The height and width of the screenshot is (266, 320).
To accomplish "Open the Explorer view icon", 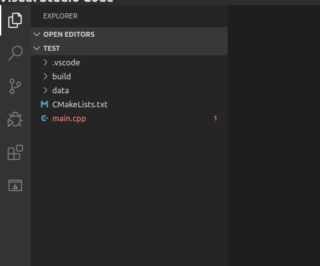I will [x=15, y=20].
